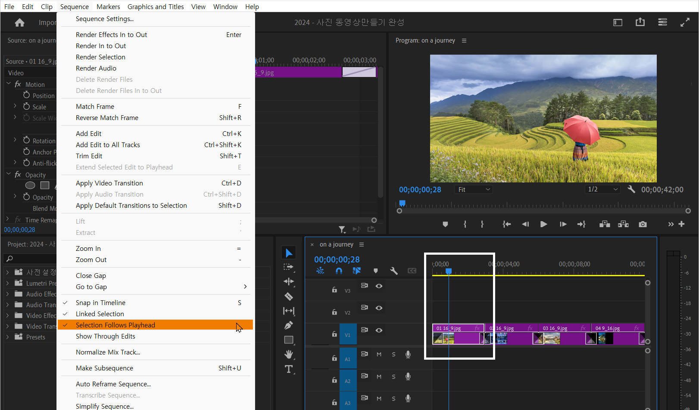Open the Graphics and Titles menu
Screen dimensions: 699x410
pos(156,6)
